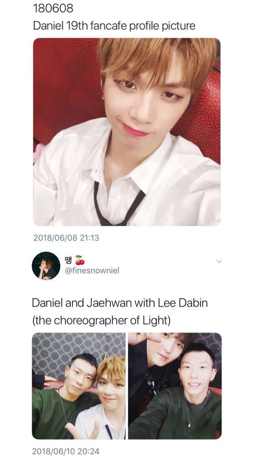269x466 pixels.
Task: Open the tweet options chevron menu
Action: click(219, 261)
